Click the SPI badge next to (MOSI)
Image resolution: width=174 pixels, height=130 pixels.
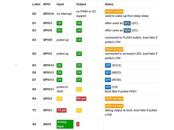click(x=108, y=80)
